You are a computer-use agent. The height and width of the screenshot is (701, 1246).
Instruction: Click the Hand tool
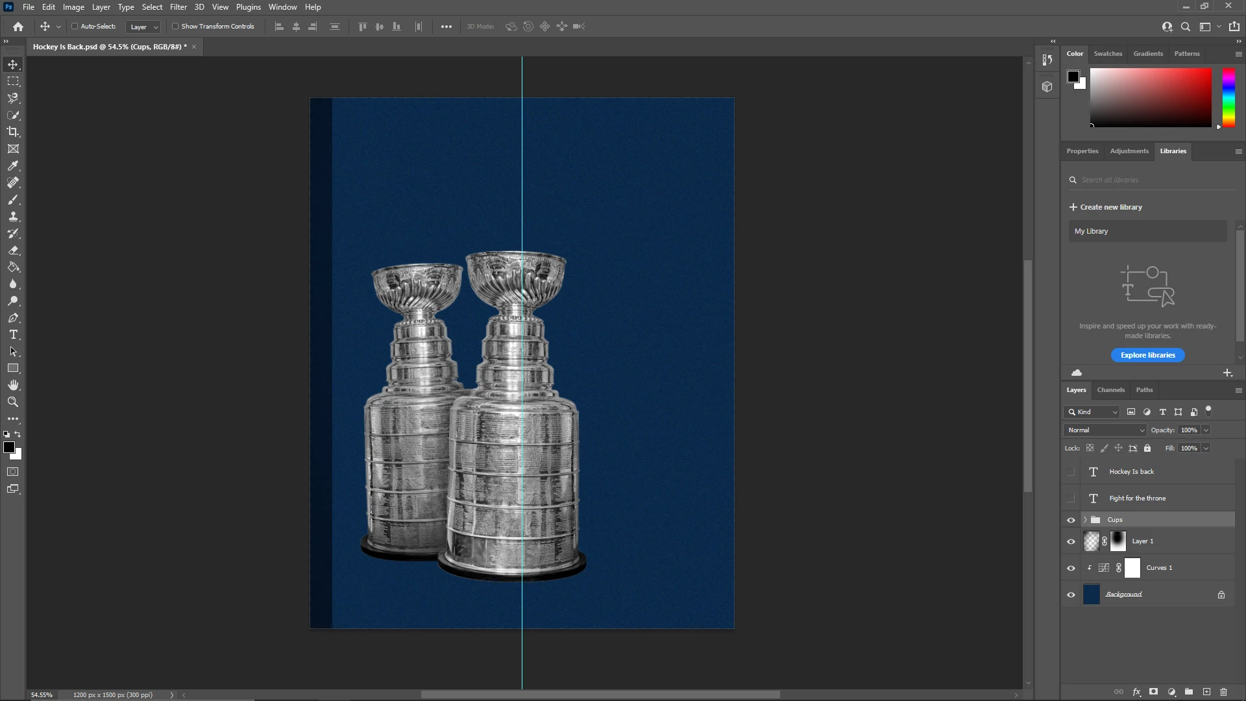pyautogui.click(x=13, y=386)
